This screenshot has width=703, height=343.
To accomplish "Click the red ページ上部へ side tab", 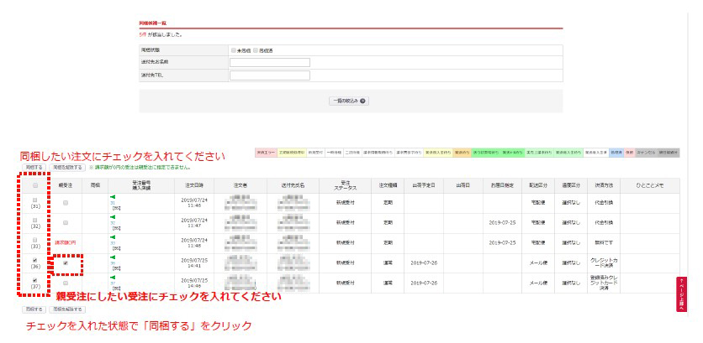I will (x=681, y=294).
